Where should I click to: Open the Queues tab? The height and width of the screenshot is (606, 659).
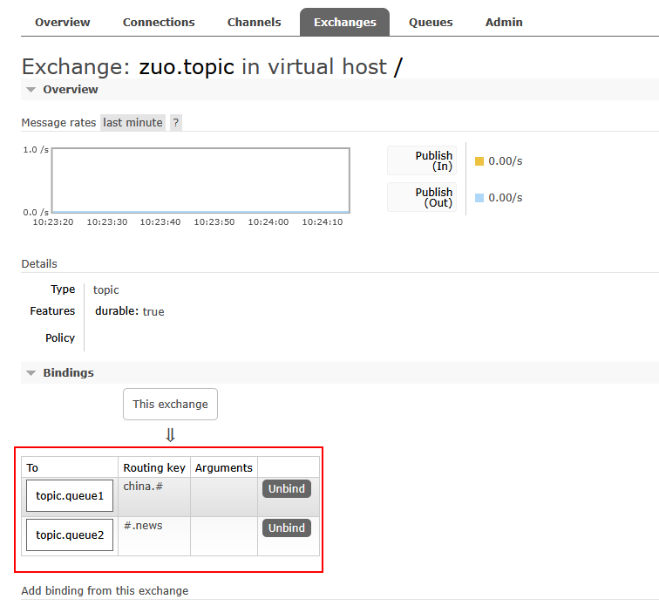point(431,22)
